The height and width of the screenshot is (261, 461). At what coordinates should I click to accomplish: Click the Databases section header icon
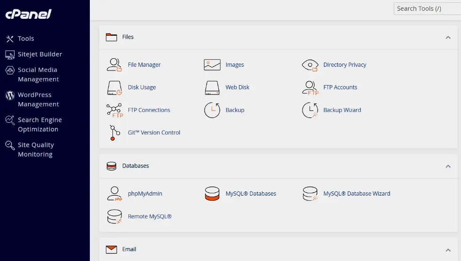pos(111,166)
